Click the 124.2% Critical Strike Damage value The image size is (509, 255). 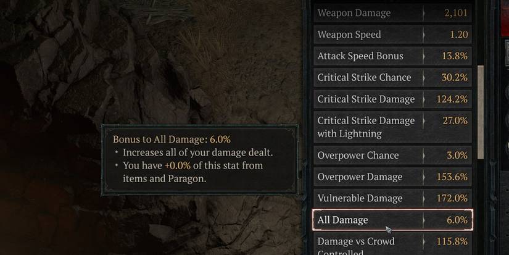click(452, 99)
